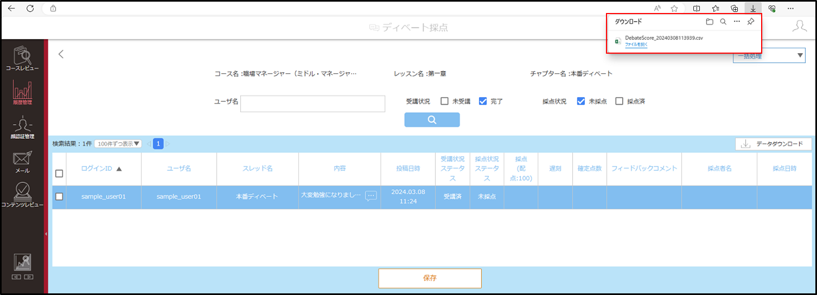Image resolution: width=817 pixels, height=295 pixels.
Task: Pin the downloads popup
Action: [751, 22]
